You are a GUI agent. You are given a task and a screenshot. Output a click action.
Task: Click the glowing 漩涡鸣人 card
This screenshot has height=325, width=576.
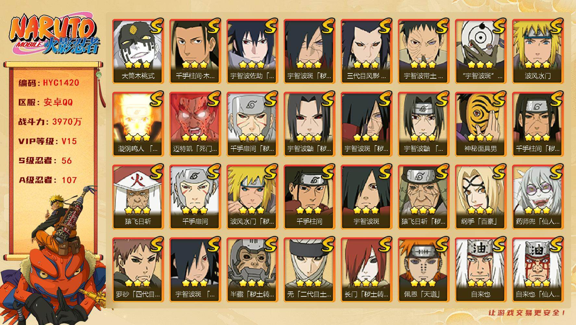pyautogui.click(x=138, y=124)
